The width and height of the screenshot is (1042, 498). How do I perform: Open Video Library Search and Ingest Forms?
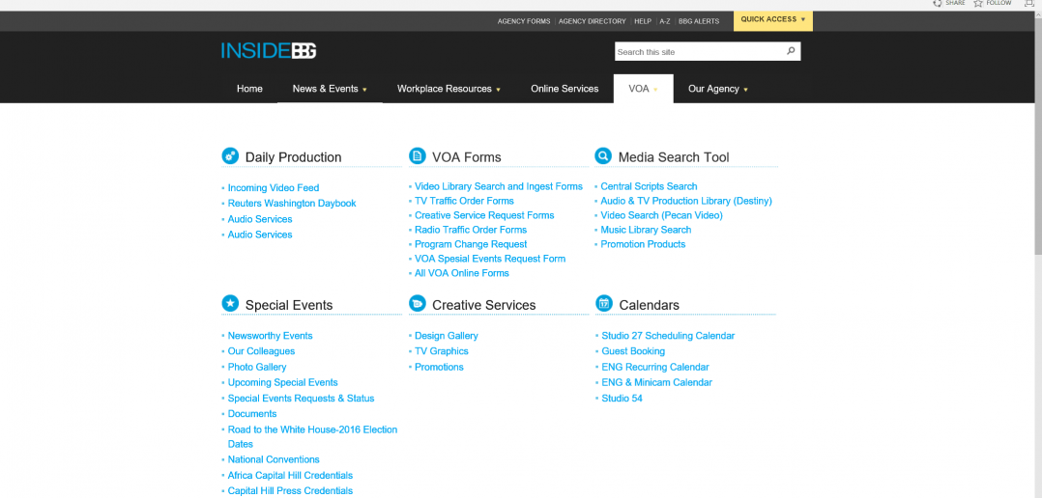[499, 186]
